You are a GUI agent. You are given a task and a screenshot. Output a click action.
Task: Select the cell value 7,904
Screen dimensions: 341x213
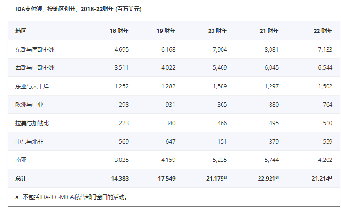[x=220, y=50]
